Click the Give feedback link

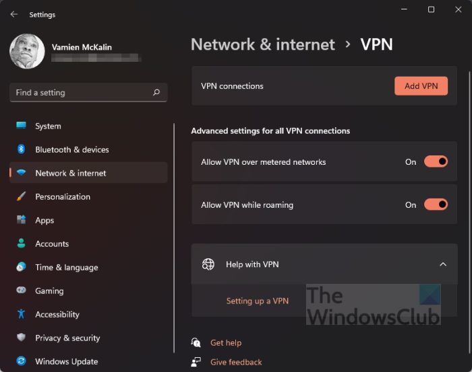click(x=236, y=362)
